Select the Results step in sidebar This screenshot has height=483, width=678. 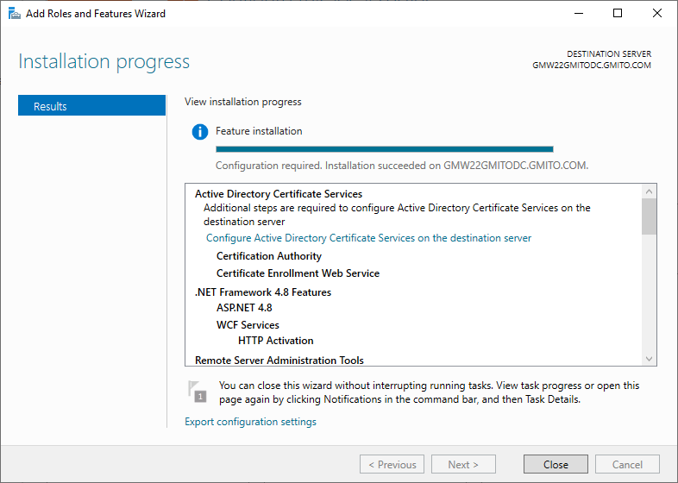click(x=91, y=105)
